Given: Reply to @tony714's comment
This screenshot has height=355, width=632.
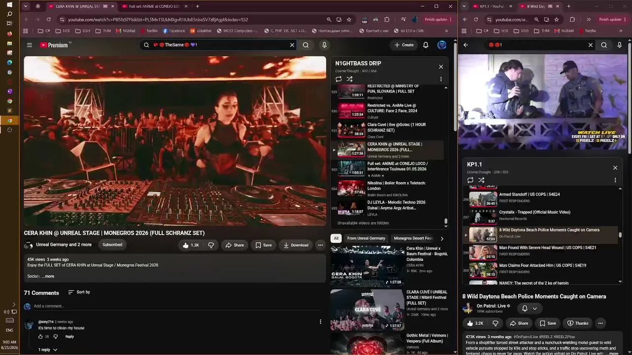Looking at the screenshot, I should 70,337.
